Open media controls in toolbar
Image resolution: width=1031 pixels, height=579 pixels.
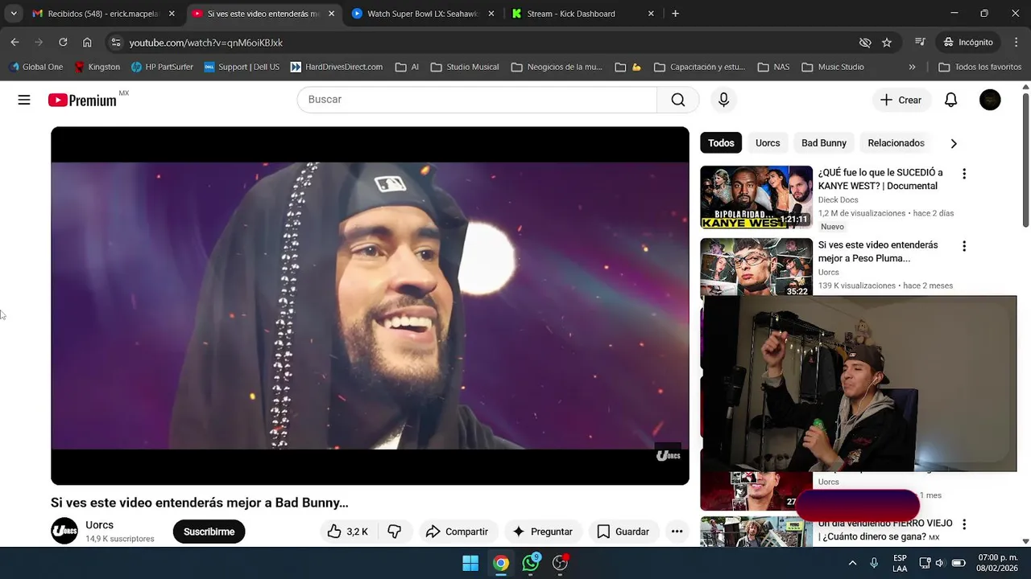coord(920,42)
